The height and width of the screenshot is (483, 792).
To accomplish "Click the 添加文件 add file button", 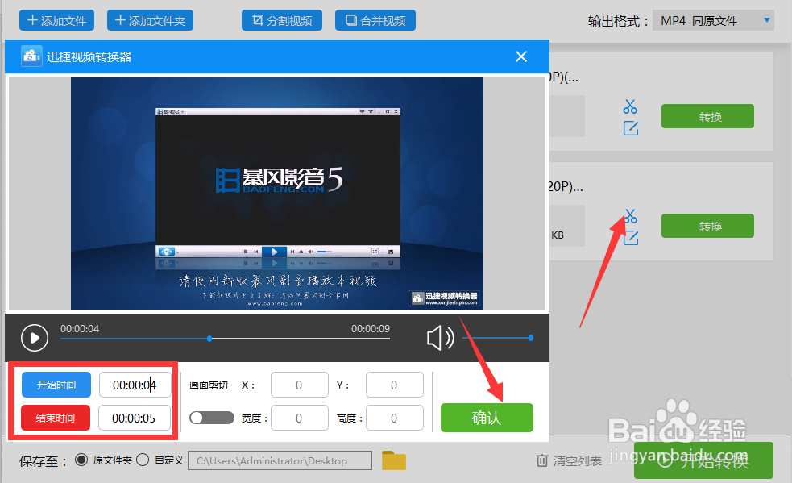I will click(56, 20).
